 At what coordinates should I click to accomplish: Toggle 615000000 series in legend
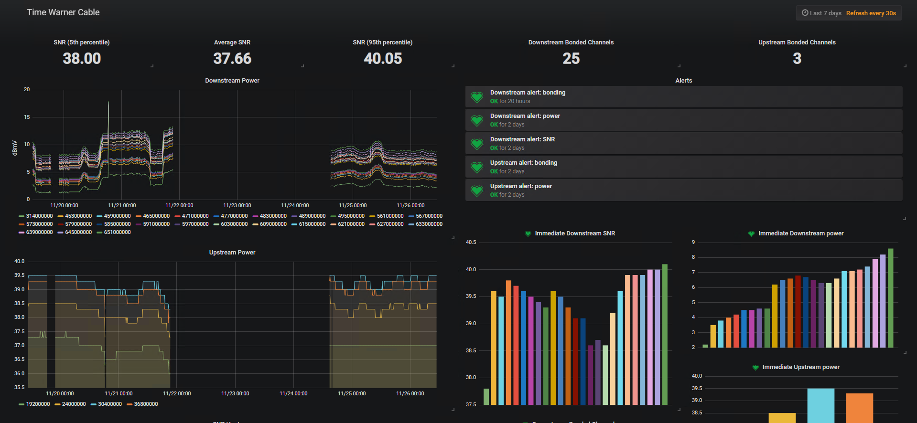click(x=312, y=224)
